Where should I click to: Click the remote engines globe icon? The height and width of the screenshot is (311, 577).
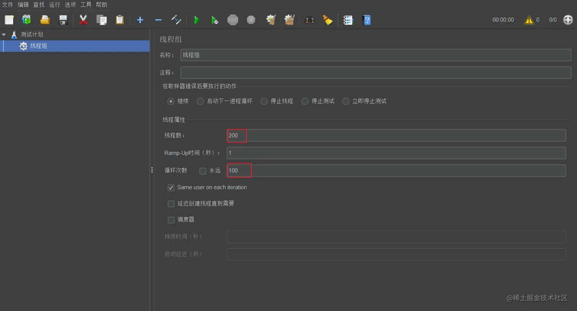tap(568, 20)
